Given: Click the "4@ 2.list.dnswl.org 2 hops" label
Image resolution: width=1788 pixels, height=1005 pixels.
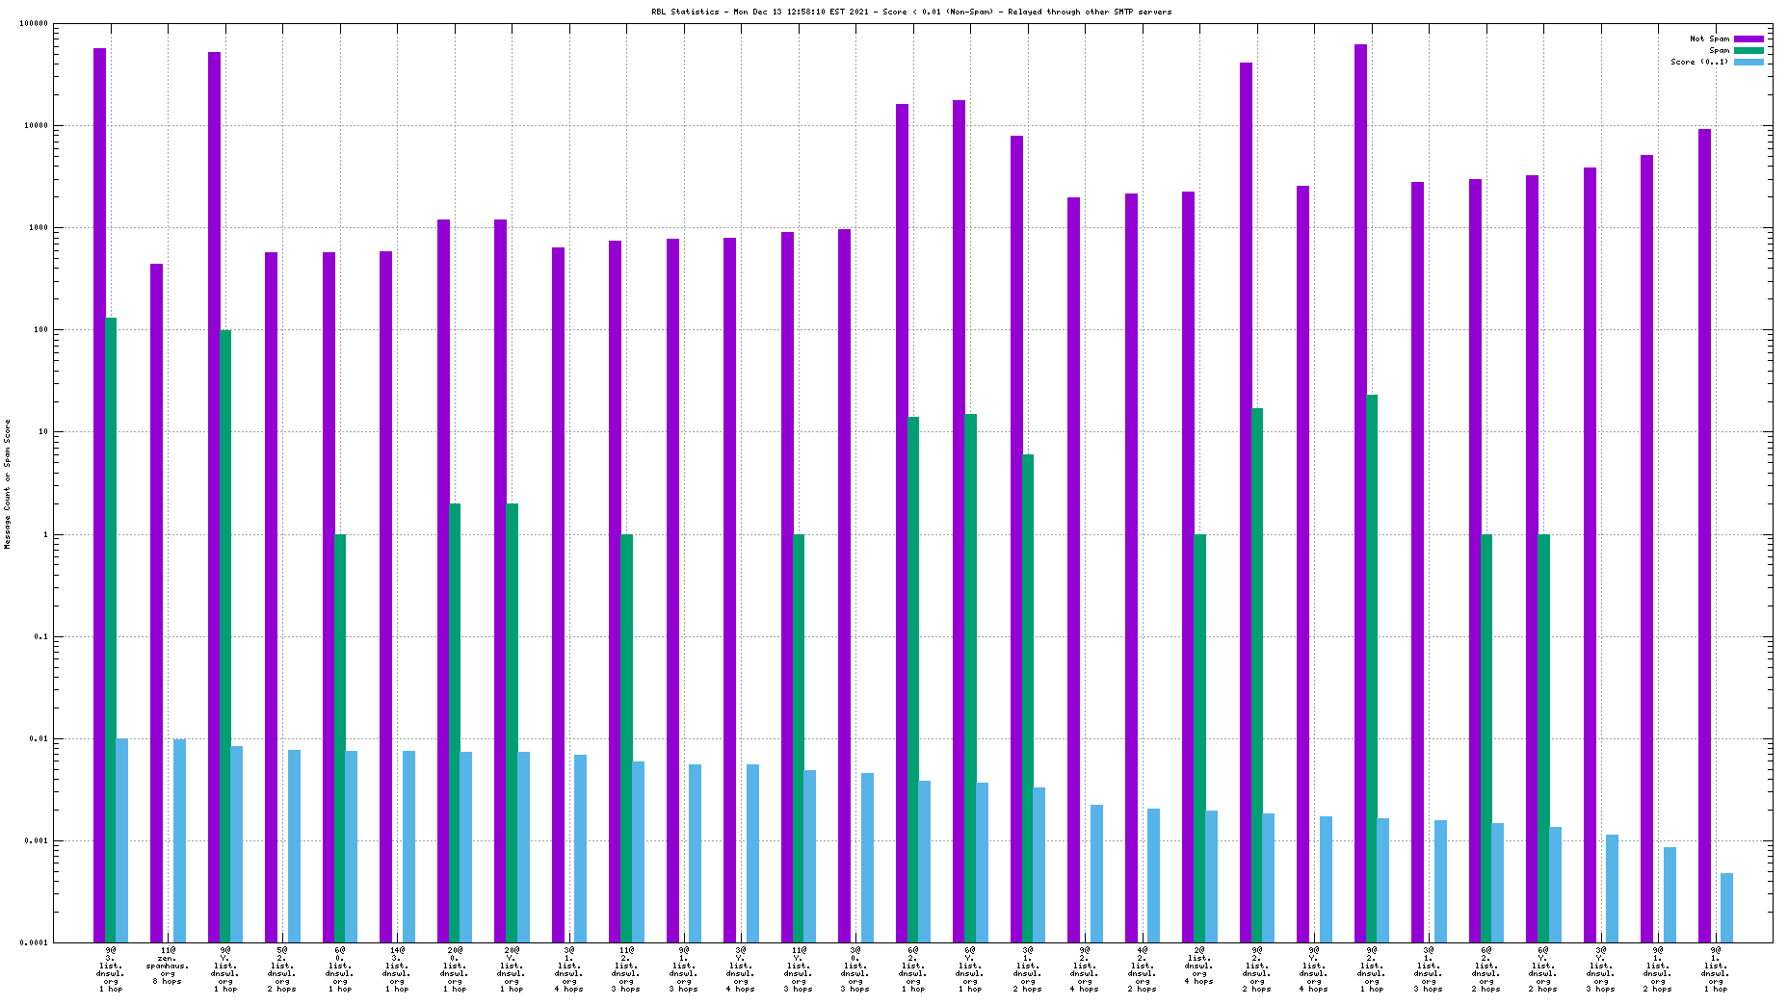Looking at the screenshot, I should coord(1142,969).
